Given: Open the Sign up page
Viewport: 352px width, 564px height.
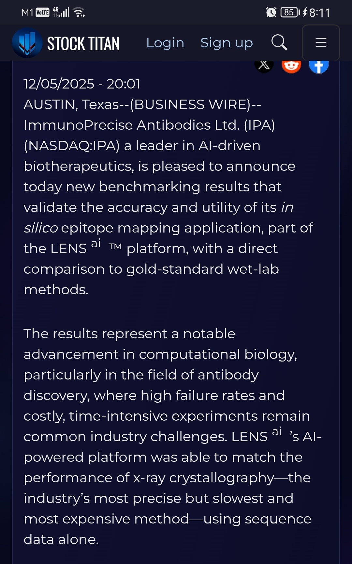Looking at the screenshot, I should 227,43.
